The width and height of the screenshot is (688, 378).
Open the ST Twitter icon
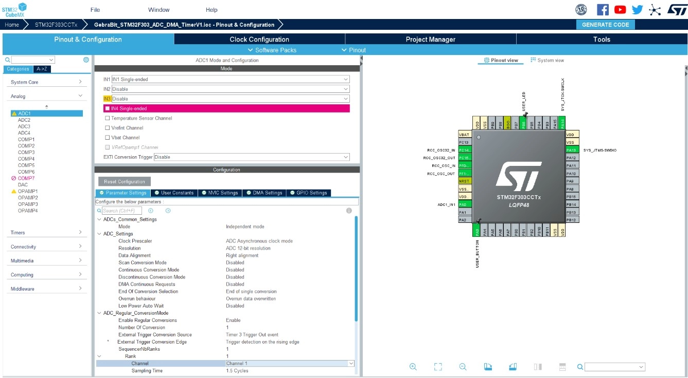[638, 10]
